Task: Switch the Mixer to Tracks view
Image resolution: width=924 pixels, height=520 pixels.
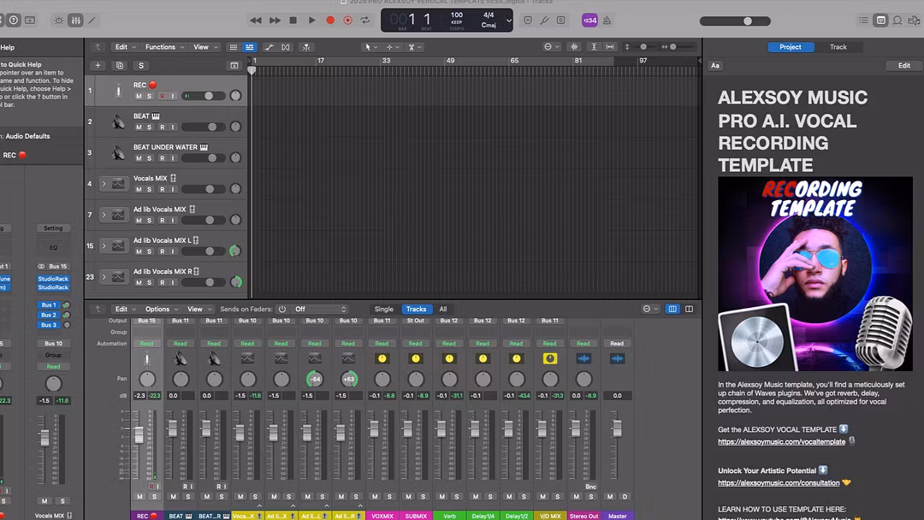Action: pos(416,309)
